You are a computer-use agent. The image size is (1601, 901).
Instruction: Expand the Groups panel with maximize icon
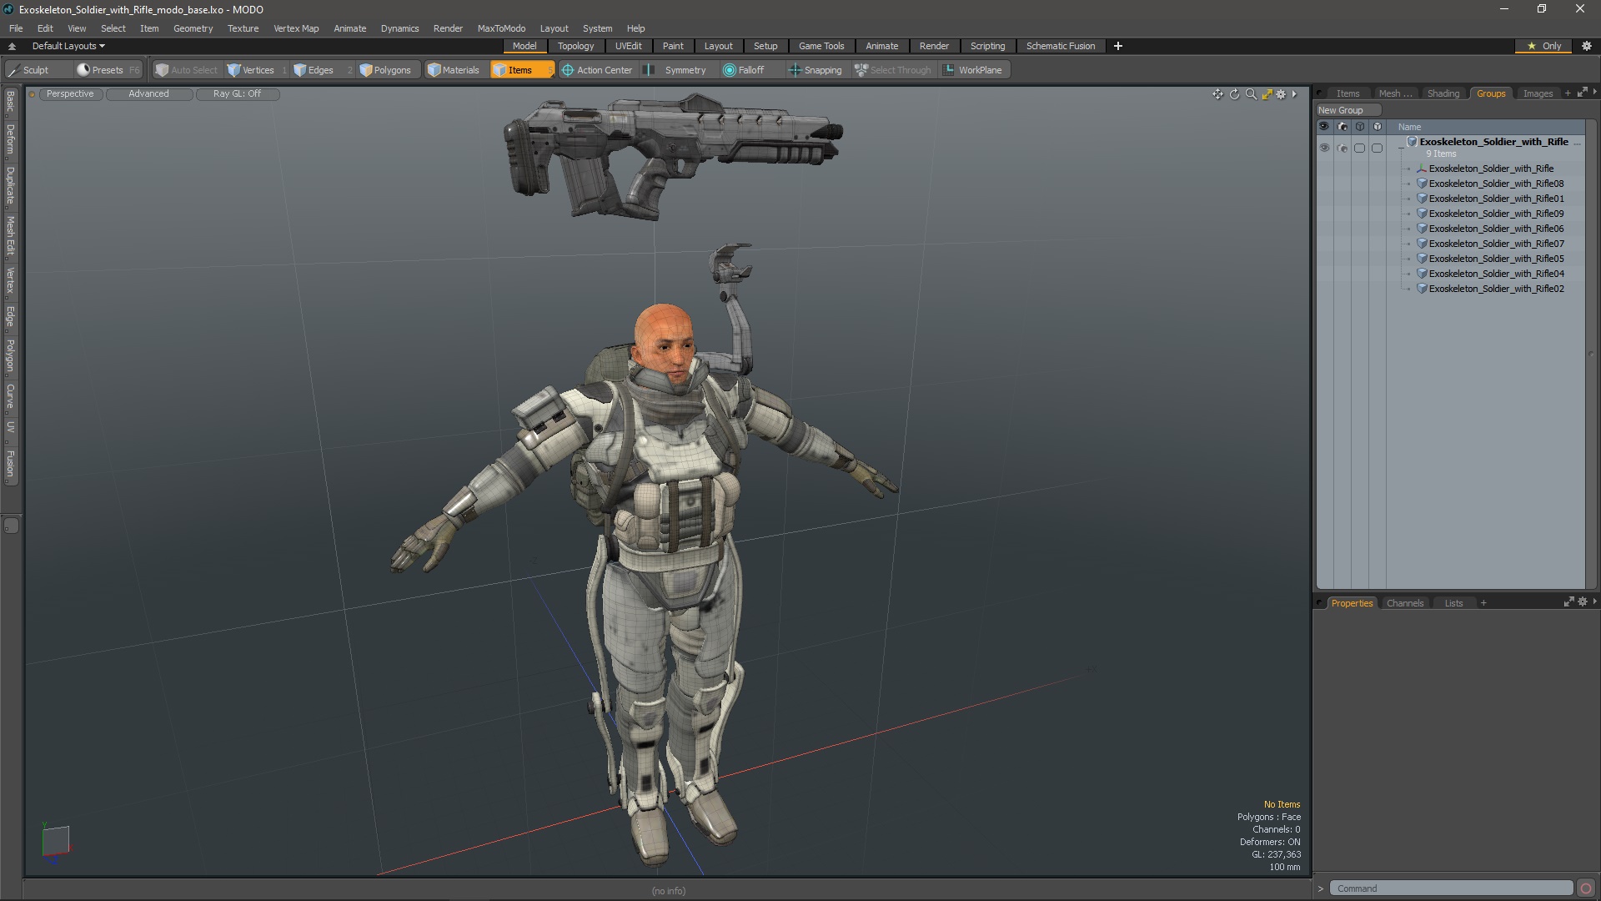[x=1582, y=93]
